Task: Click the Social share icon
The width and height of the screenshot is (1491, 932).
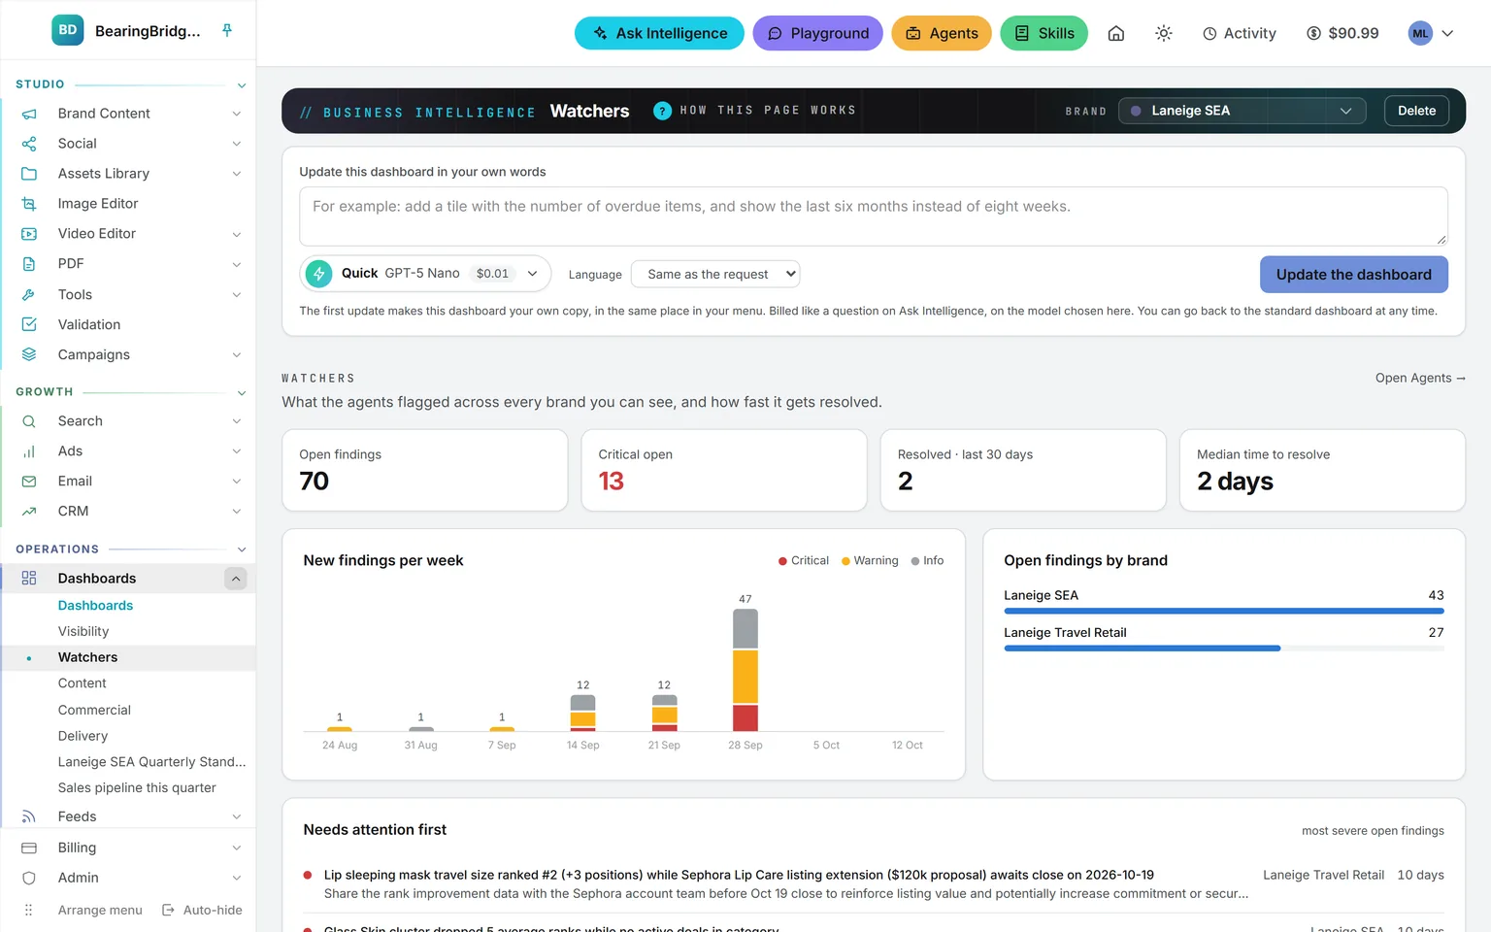Action: (x=29, y=144)
